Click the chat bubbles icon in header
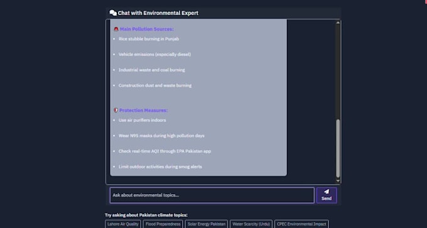Image resolution: width=427 pixels, height=228 pixels. coord(113,13)
